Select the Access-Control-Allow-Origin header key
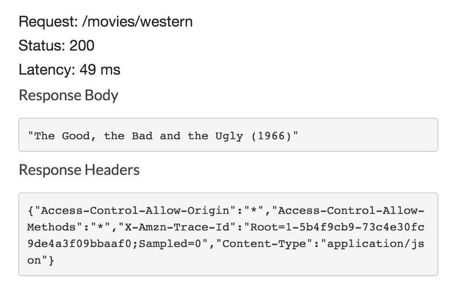 click(x=135, y=210)
